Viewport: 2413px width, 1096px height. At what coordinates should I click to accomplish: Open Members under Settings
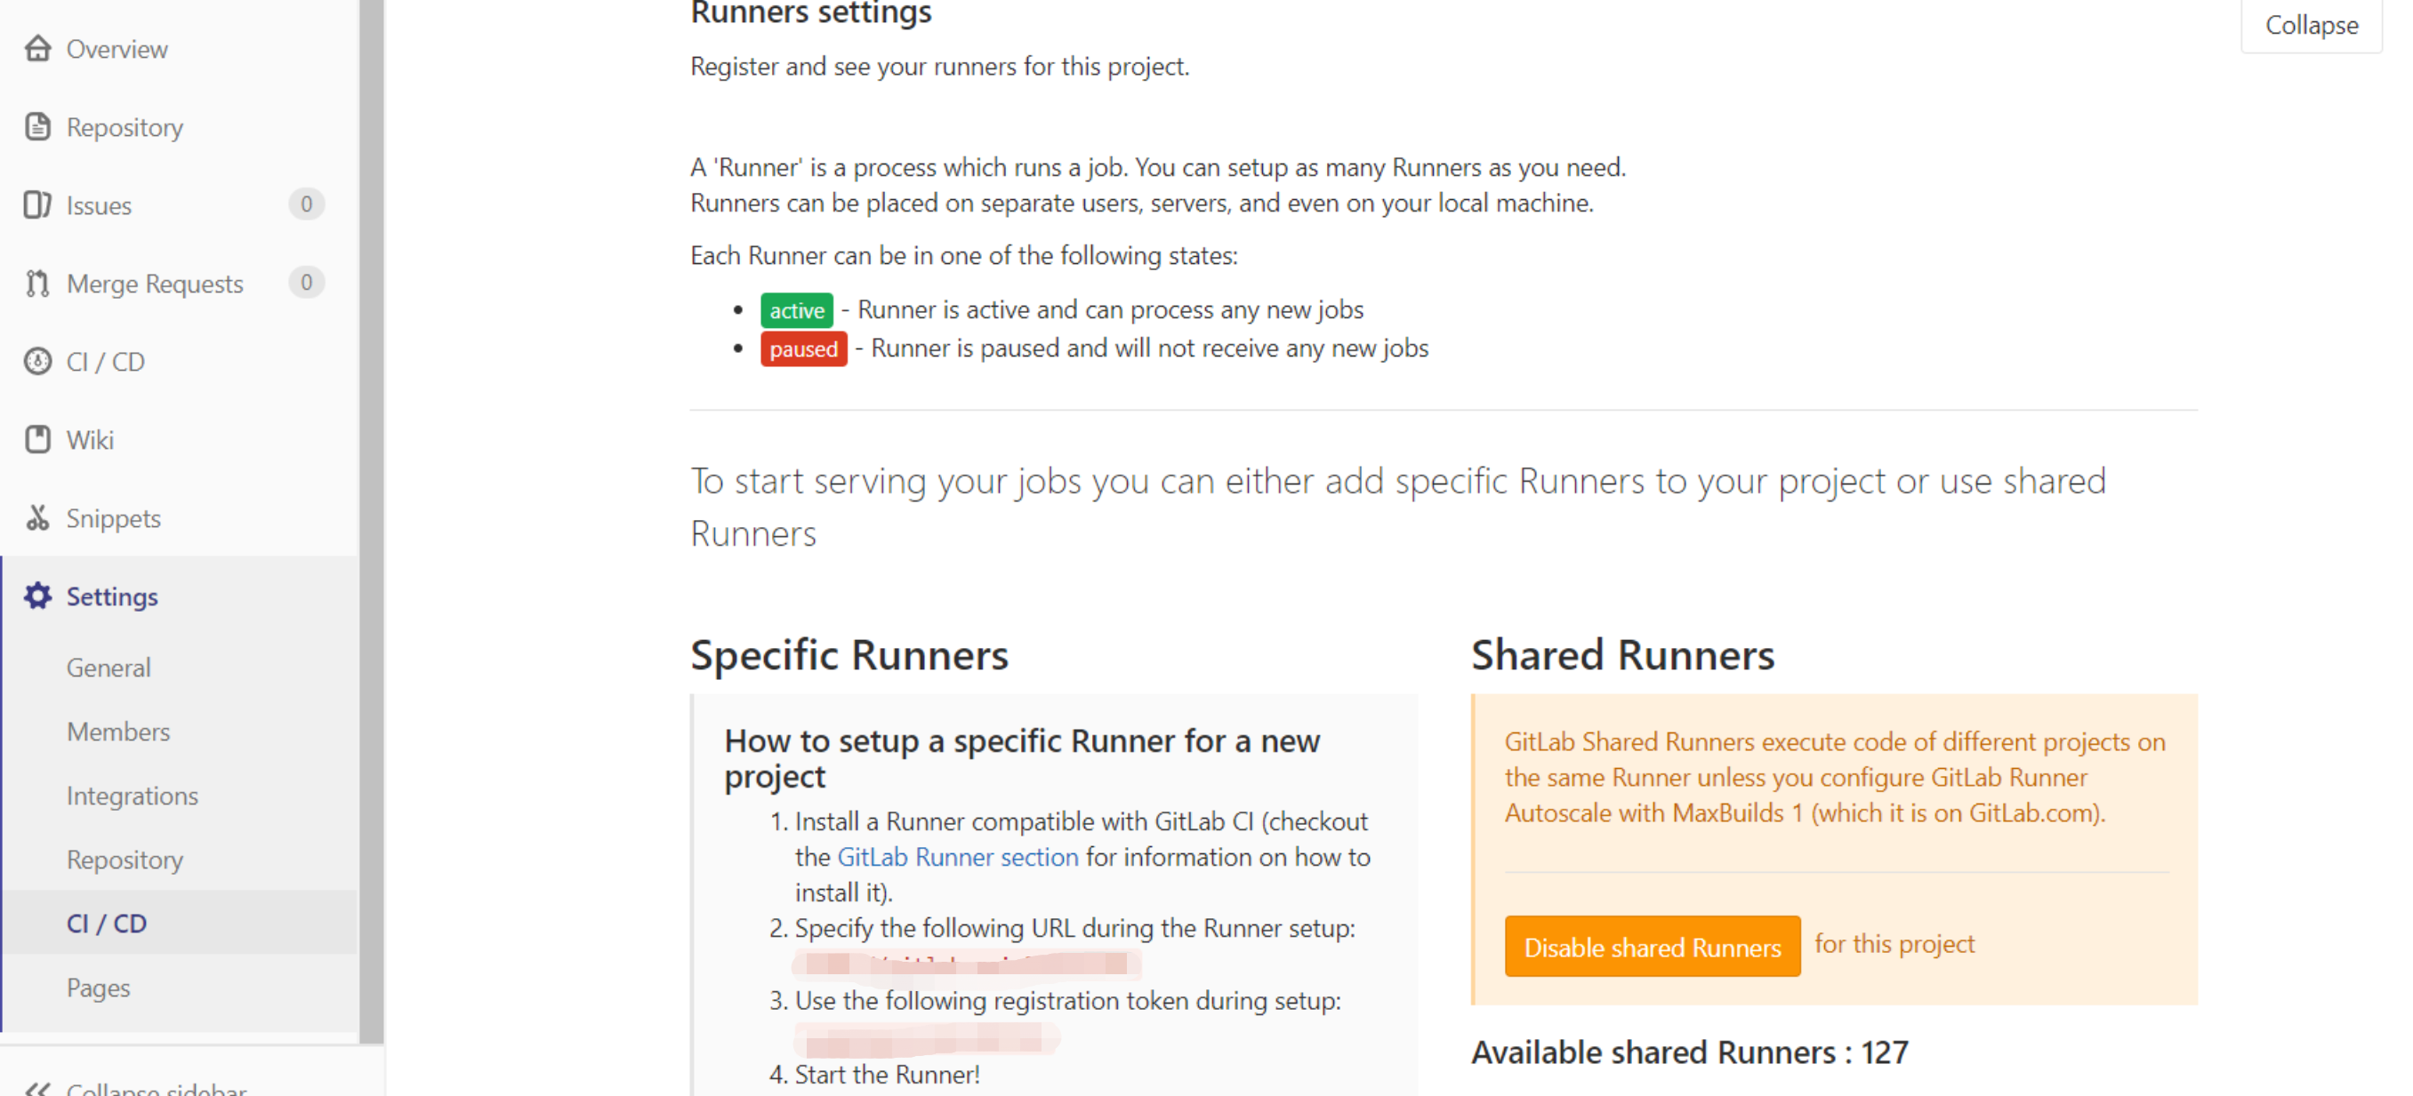[x=118, y=731]
